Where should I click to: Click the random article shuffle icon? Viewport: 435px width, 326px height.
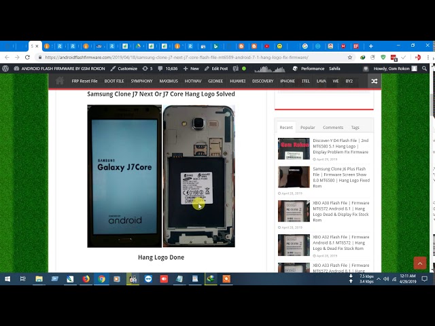tap(375, 81)
